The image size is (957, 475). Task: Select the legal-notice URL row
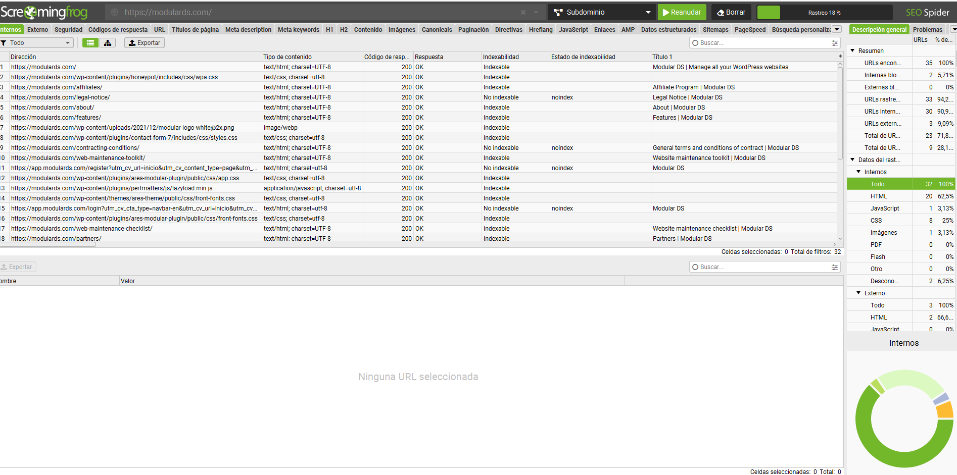[61, 97]
